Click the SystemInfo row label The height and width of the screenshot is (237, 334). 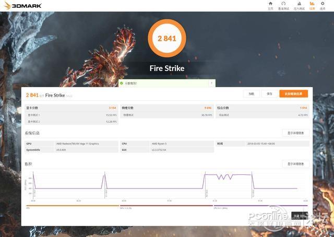[33, 150]
